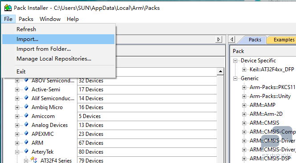Click the AT32F4 Series family icon
Image resolution: width=296 pixels, height=163 pixels.
click(x=34, y=160)
